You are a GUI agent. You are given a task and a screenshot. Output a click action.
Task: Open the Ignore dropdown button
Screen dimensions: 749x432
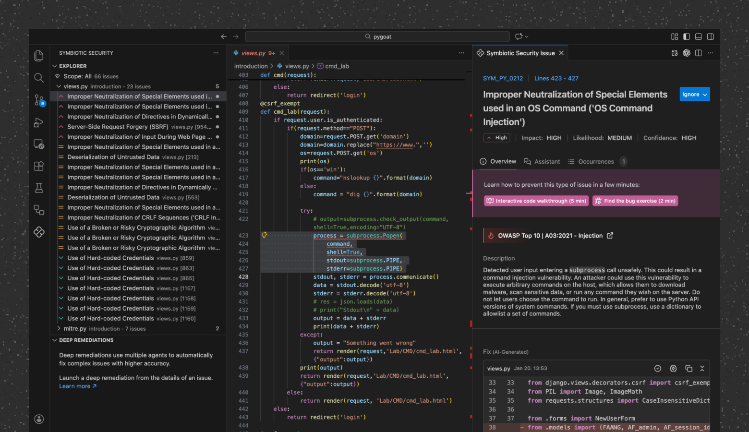coord(695,95)
